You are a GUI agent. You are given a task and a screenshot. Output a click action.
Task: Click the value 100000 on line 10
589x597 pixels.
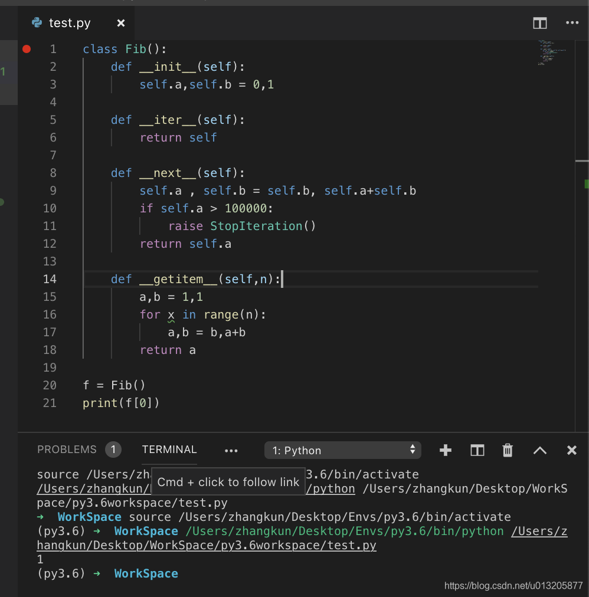246,208
